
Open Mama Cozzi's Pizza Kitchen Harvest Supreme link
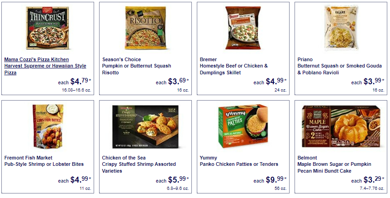pyautogui.click(x=45, y=66)
